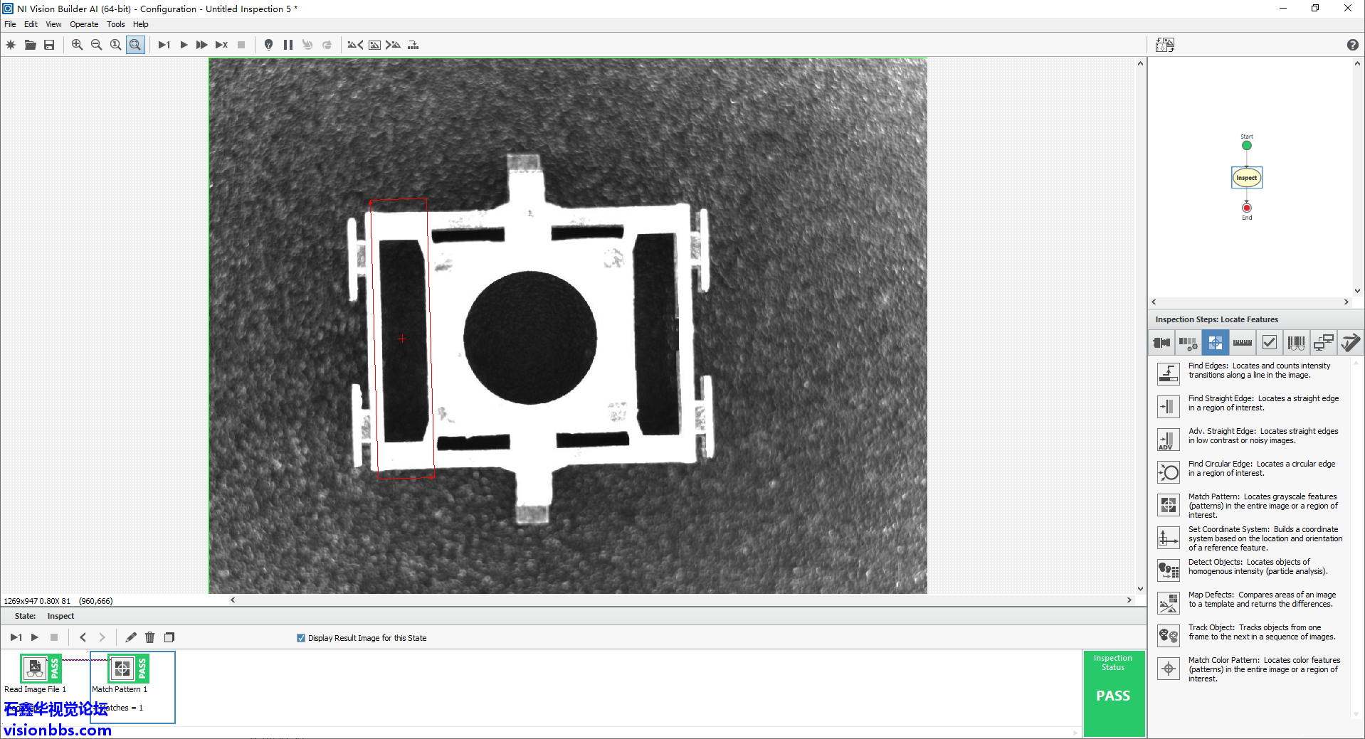Switch to the Measure Features ruler tab
Viewport: 1365px width, 739px height.
click(1242, 343)
